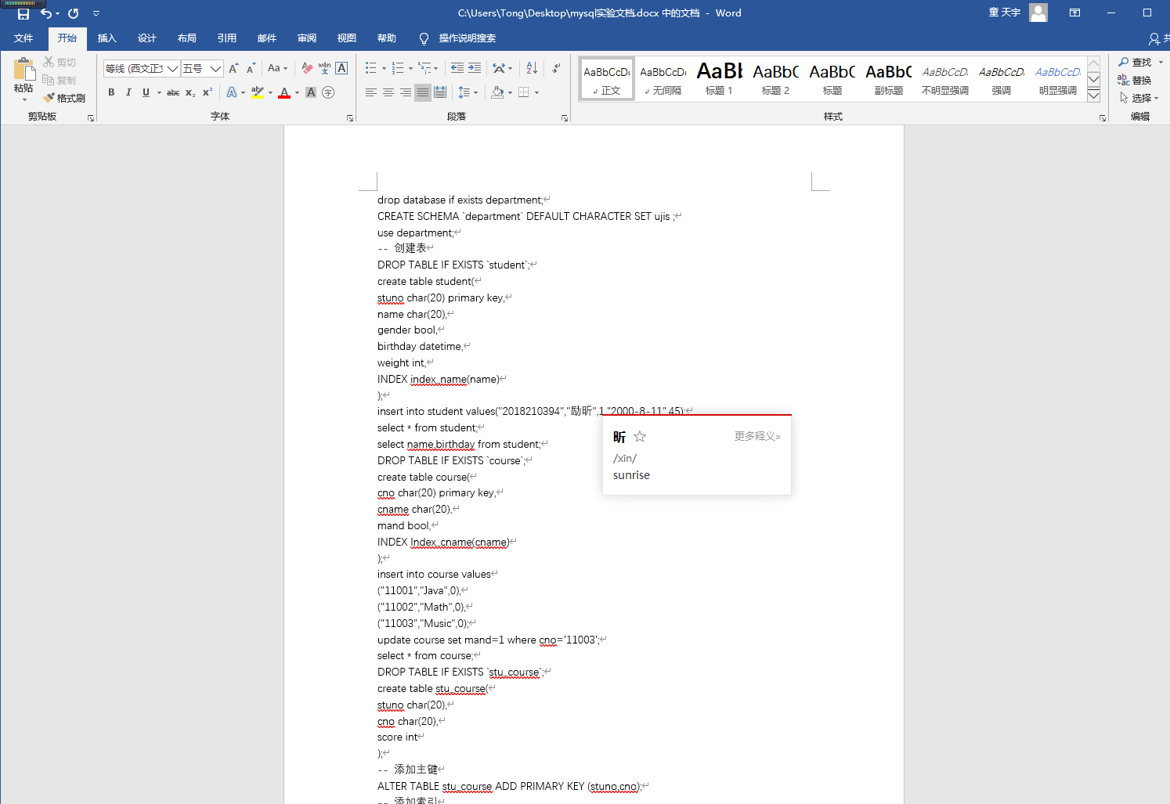Decrease paragraph indent
Viewport: 1170px width, 804px height.
coord(457,68)
